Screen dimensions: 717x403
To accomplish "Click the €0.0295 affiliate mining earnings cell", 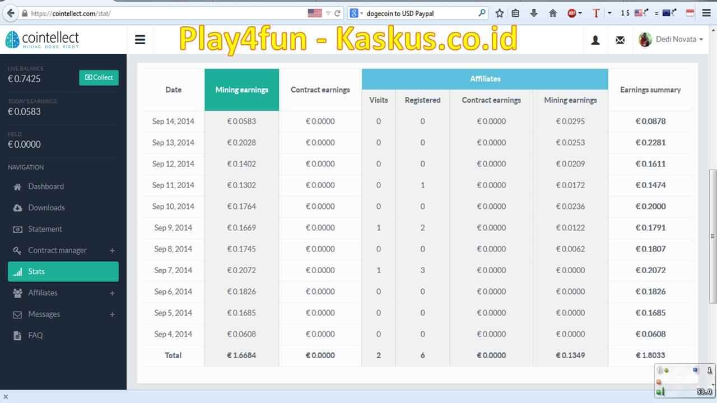I will (570, 121).
